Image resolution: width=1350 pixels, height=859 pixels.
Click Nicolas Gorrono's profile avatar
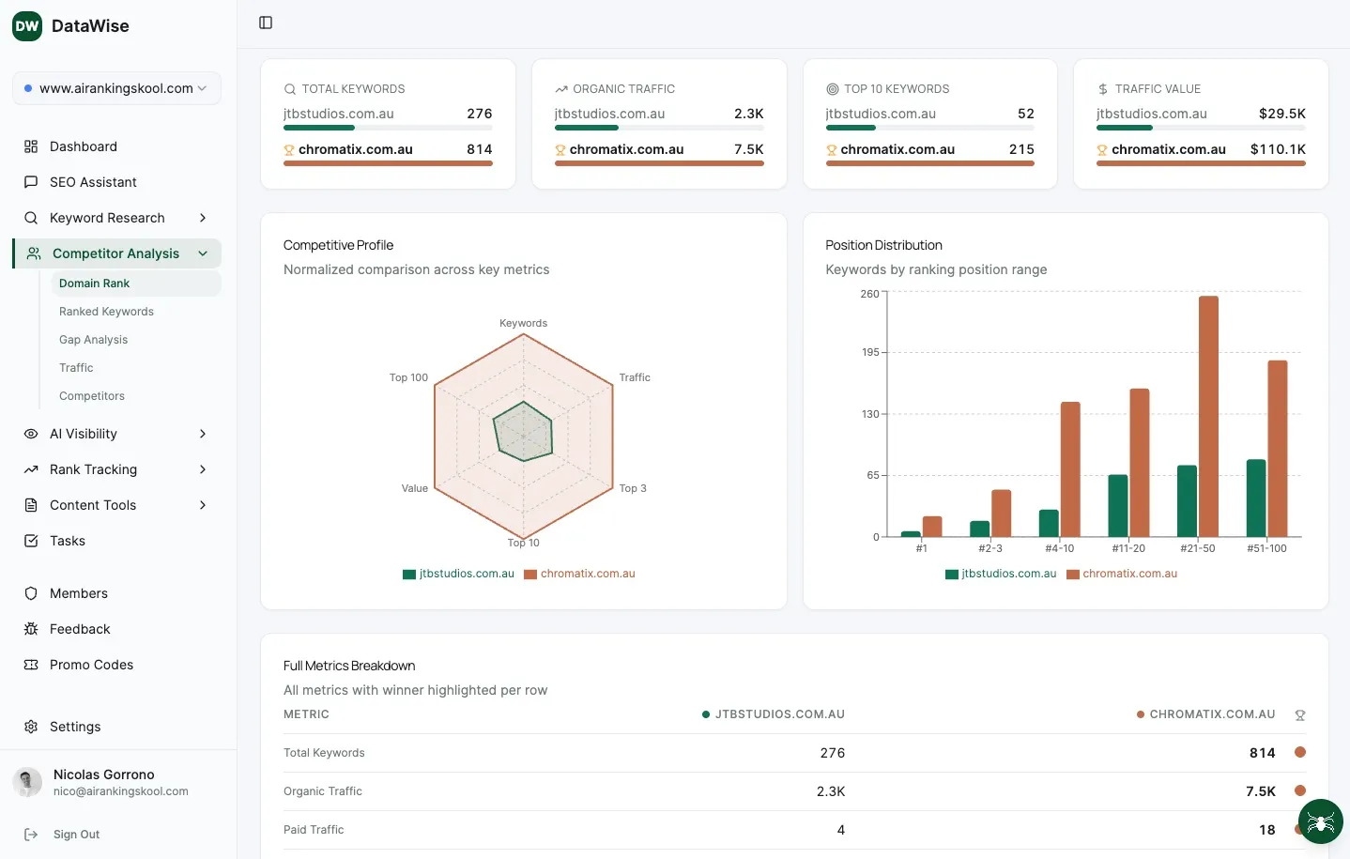point(27,782)
